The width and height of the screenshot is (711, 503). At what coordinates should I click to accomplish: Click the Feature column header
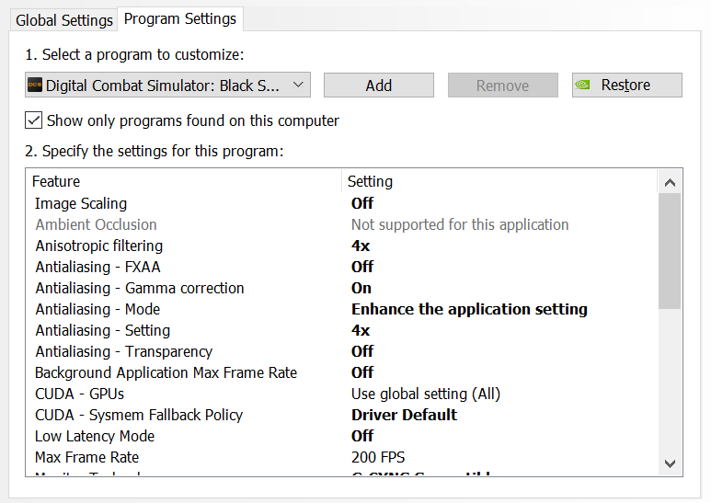(x=183, y=181)
